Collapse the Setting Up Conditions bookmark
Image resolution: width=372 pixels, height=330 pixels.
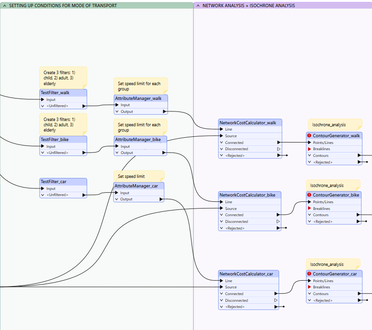4,6
